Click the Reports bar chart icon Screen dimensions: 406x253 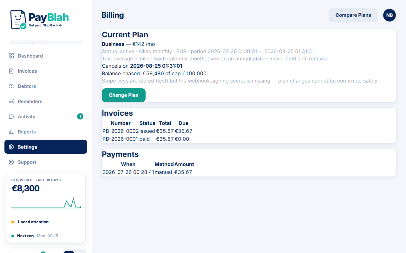[11, 132]
